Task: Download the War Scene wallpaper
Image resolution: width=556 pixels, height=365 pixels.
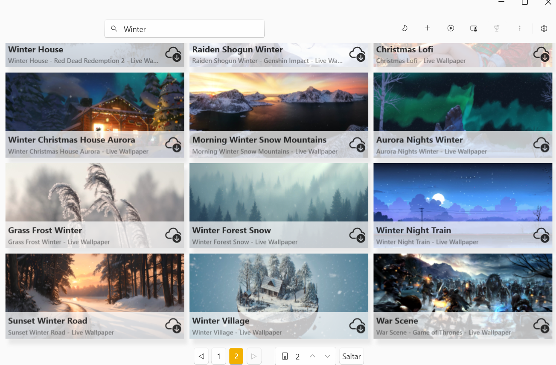Action: pos(541,326)
